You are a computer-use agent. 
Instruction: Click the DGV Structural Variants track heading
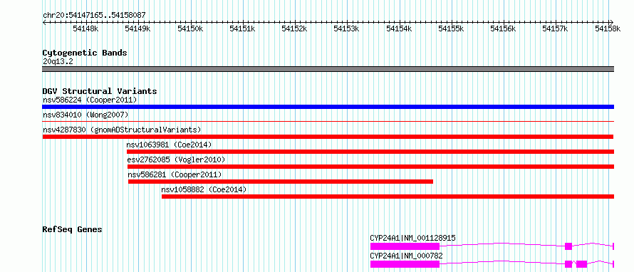click(x=100, y=91)
